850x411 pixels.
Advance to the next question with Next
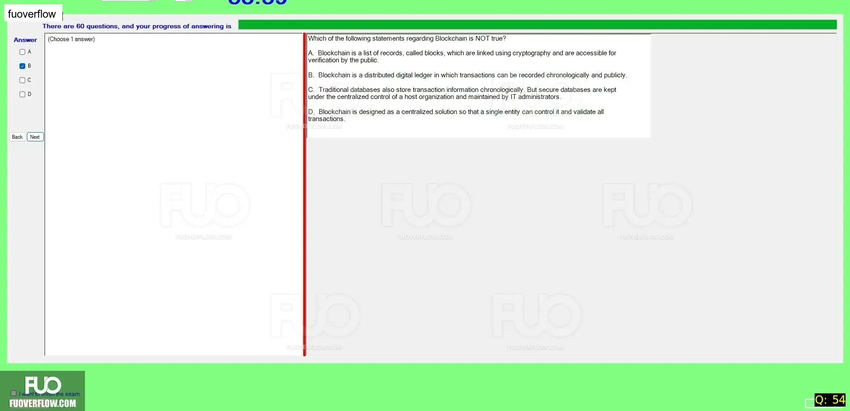[35, 137]
